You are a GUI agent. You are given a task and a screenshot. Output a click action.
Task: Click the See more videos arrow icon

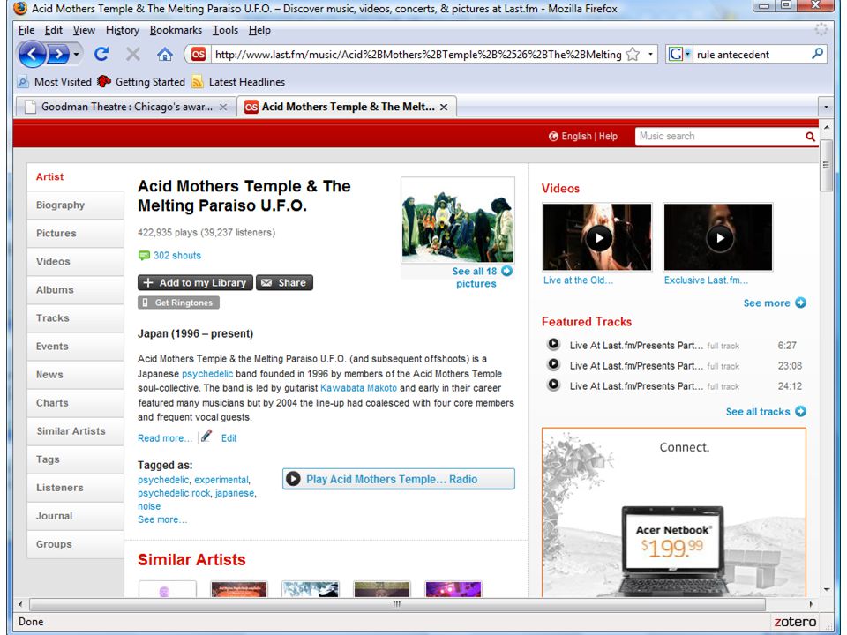point(800,303)
